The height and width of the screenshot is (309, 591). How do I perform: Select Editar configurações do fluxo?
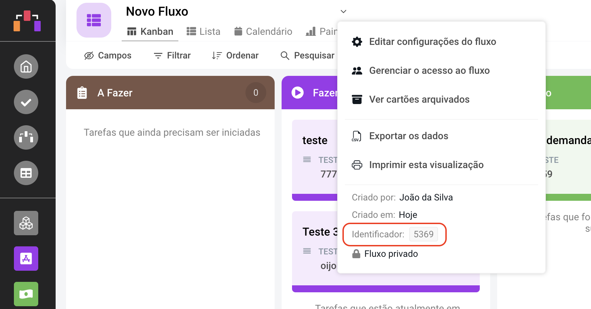pyautogui.click(x=432, y=42)
